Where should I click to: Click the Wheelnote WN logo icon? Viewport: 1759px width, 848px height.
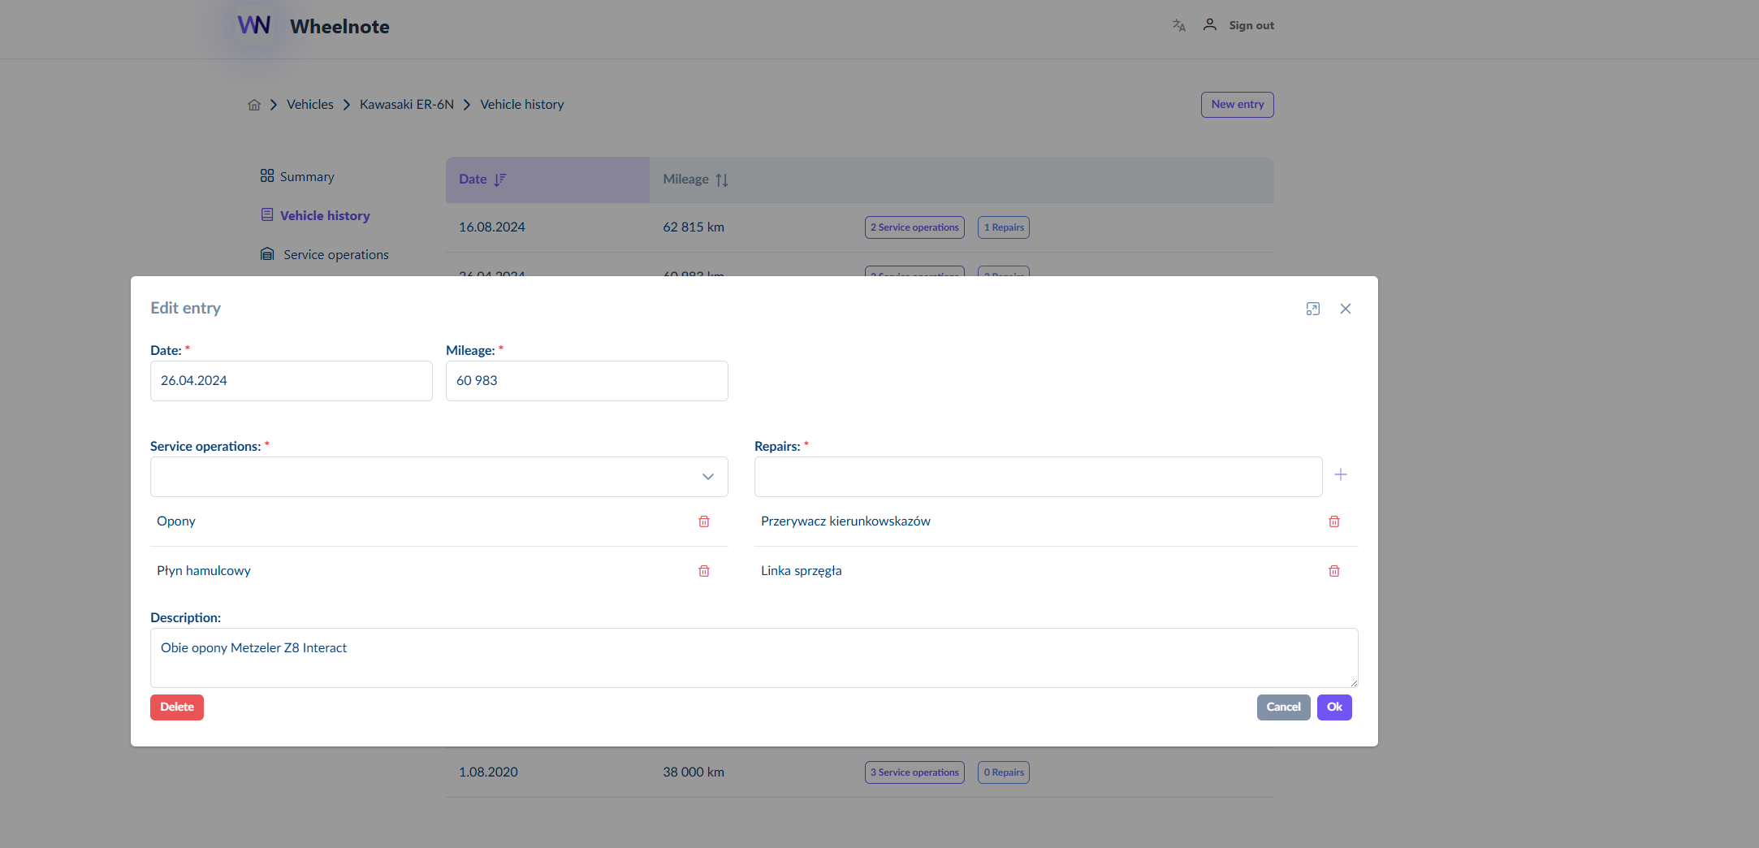[253, 25]
